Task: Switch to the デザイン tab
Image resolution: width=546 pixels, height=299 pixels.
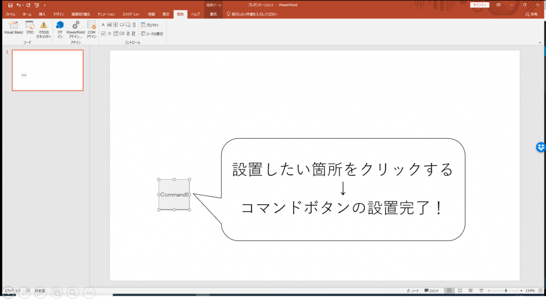Action: click(59, 14)
